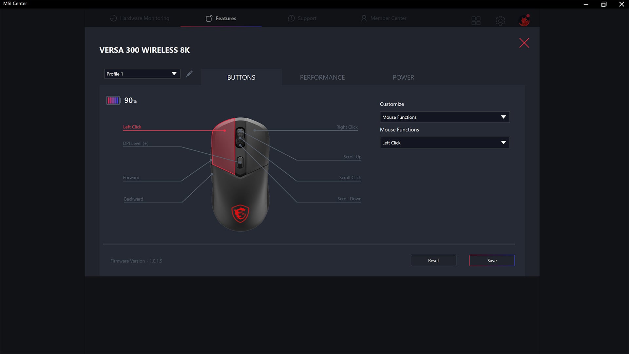Image resolution: width=629 pixels, height=354 pixels.
Task: Open Member Center from the top bar
Action: (x=383, y=18)
